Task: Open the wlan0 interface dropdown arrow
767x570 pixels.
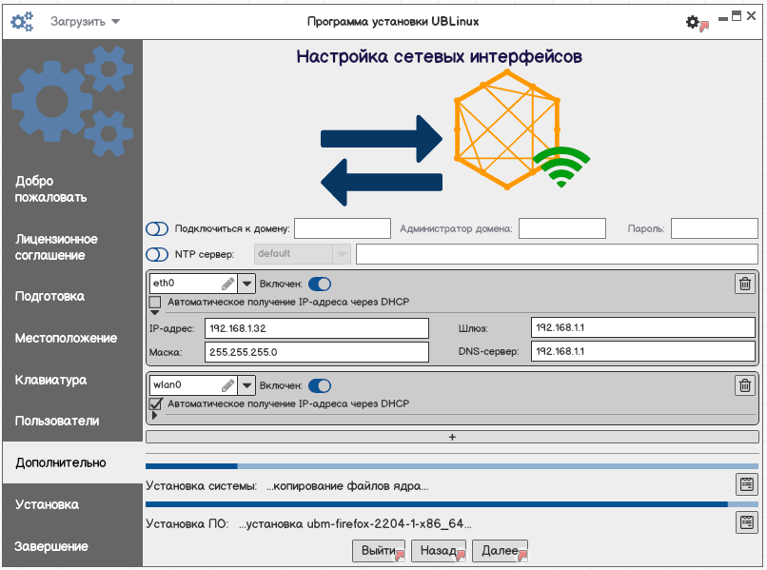Action: 246,385
